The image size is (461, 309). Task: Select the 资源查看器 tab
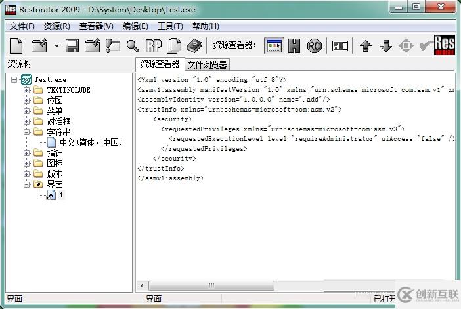(160, 64)
